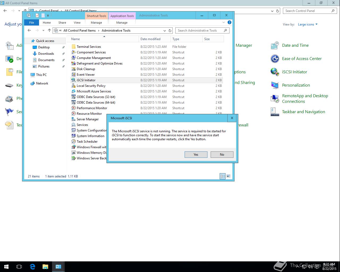Open Windows Start menu

[x=6, y=267]
